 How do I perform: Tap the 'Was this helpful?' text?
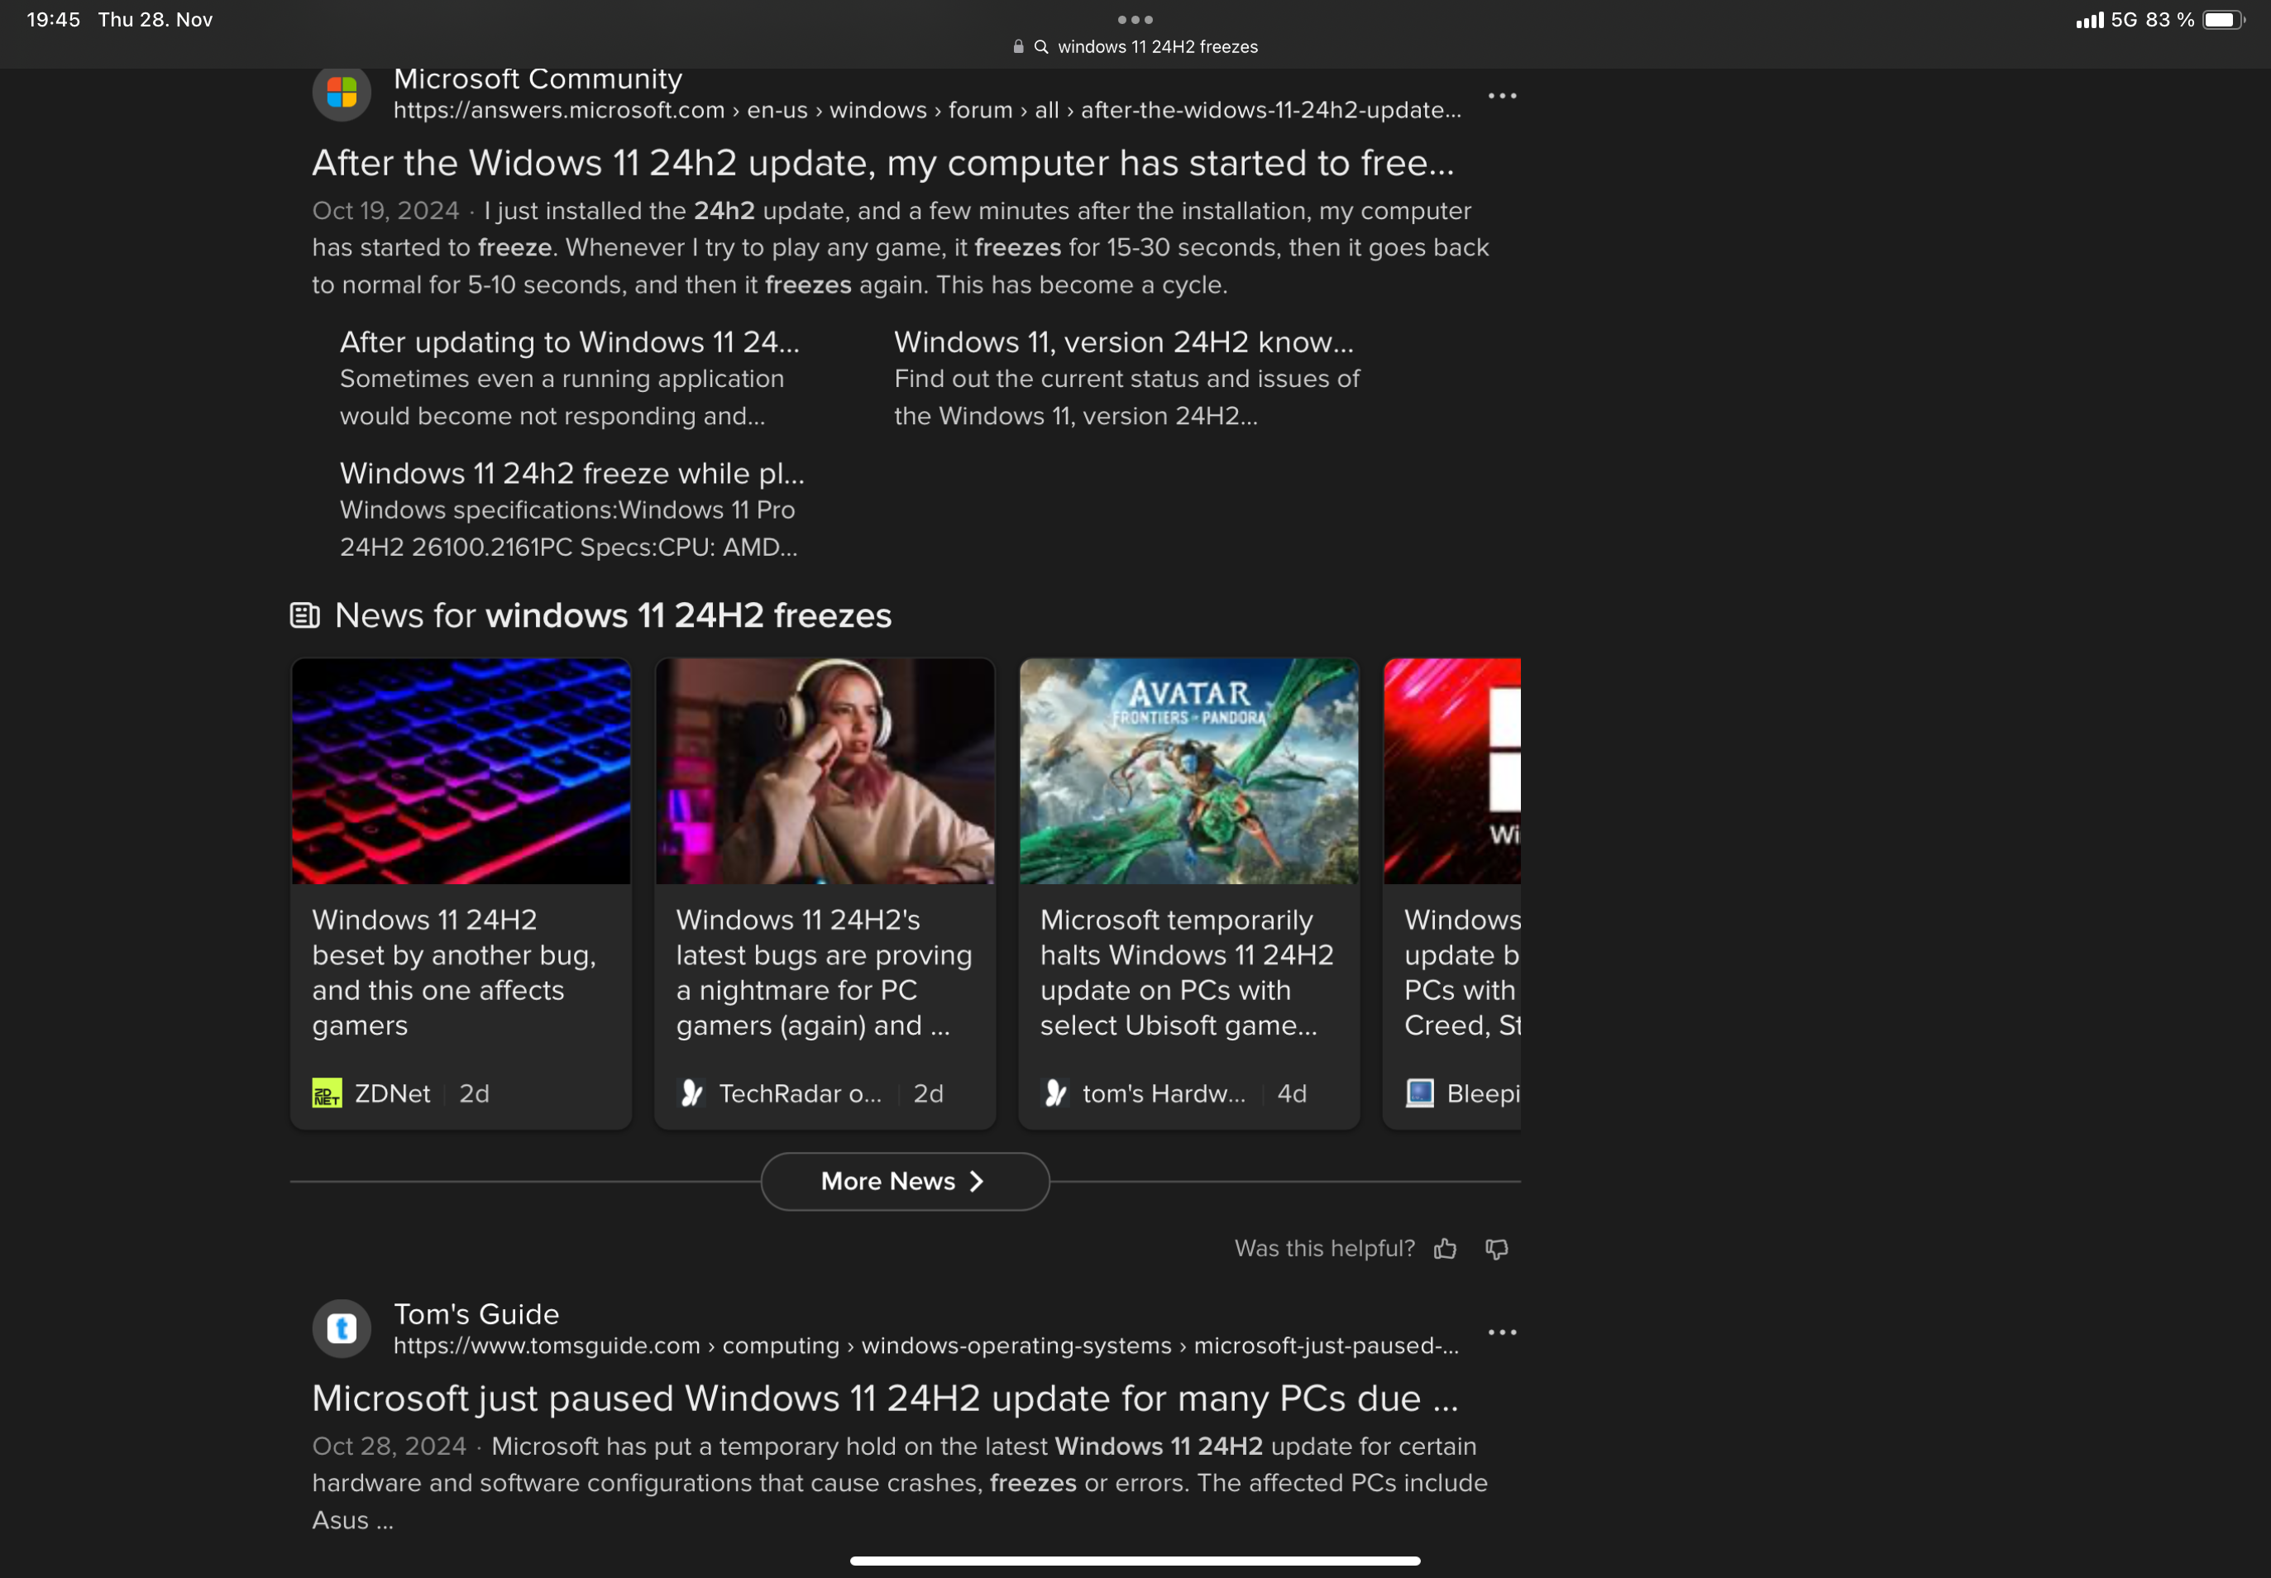tap(1325, 1249)
